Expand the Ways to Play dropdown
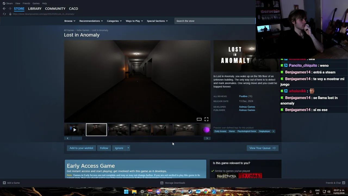The height and width of the screenshot is (196, 348). point(134,21)
